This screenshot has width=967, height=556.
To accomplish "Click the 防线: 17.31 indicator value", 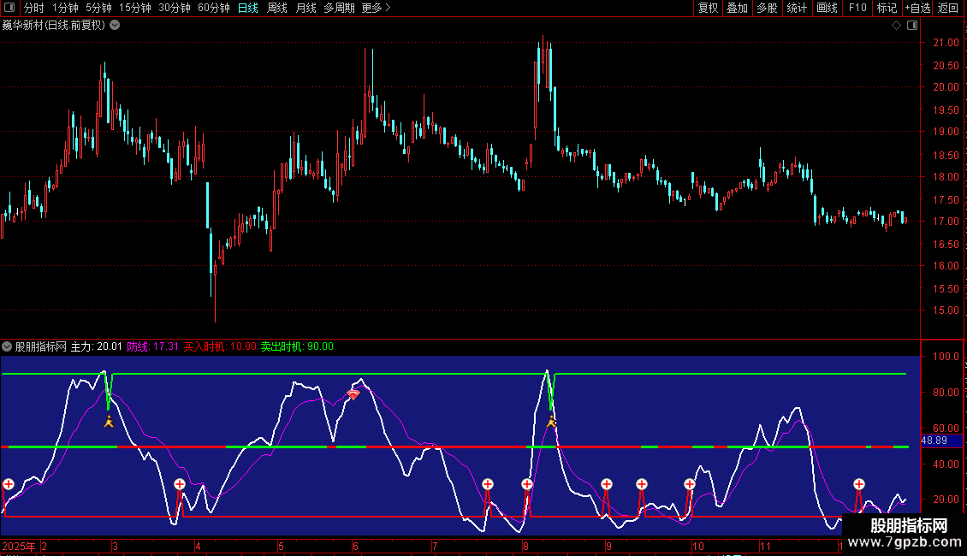I will 153,346.
